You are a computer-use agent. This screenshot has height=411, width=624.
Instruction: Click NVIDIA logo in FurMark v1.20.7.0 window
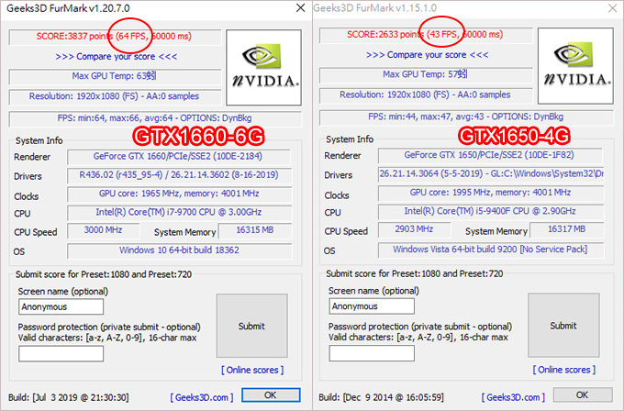click(x=264, y=67)
